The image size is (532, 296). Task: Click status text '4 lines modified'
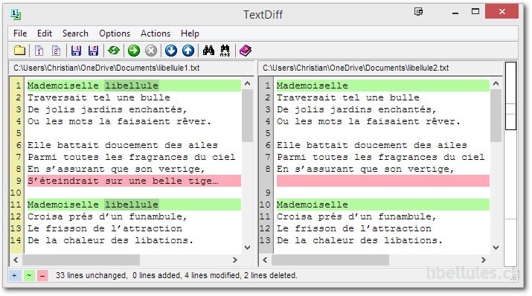[x=212, y=275]
